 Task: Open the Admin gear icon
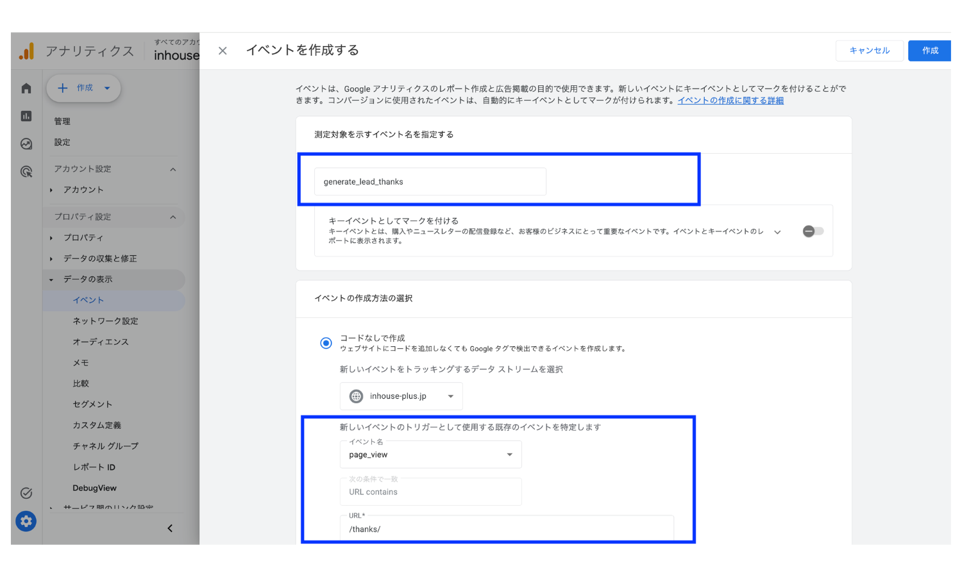tap(26, 521)
